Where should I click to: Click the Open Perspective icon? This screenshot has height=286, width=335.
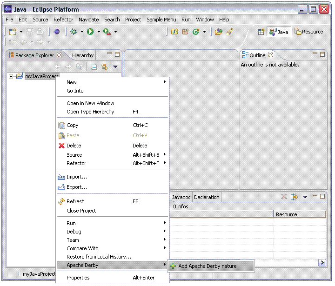tap(261, 32)
